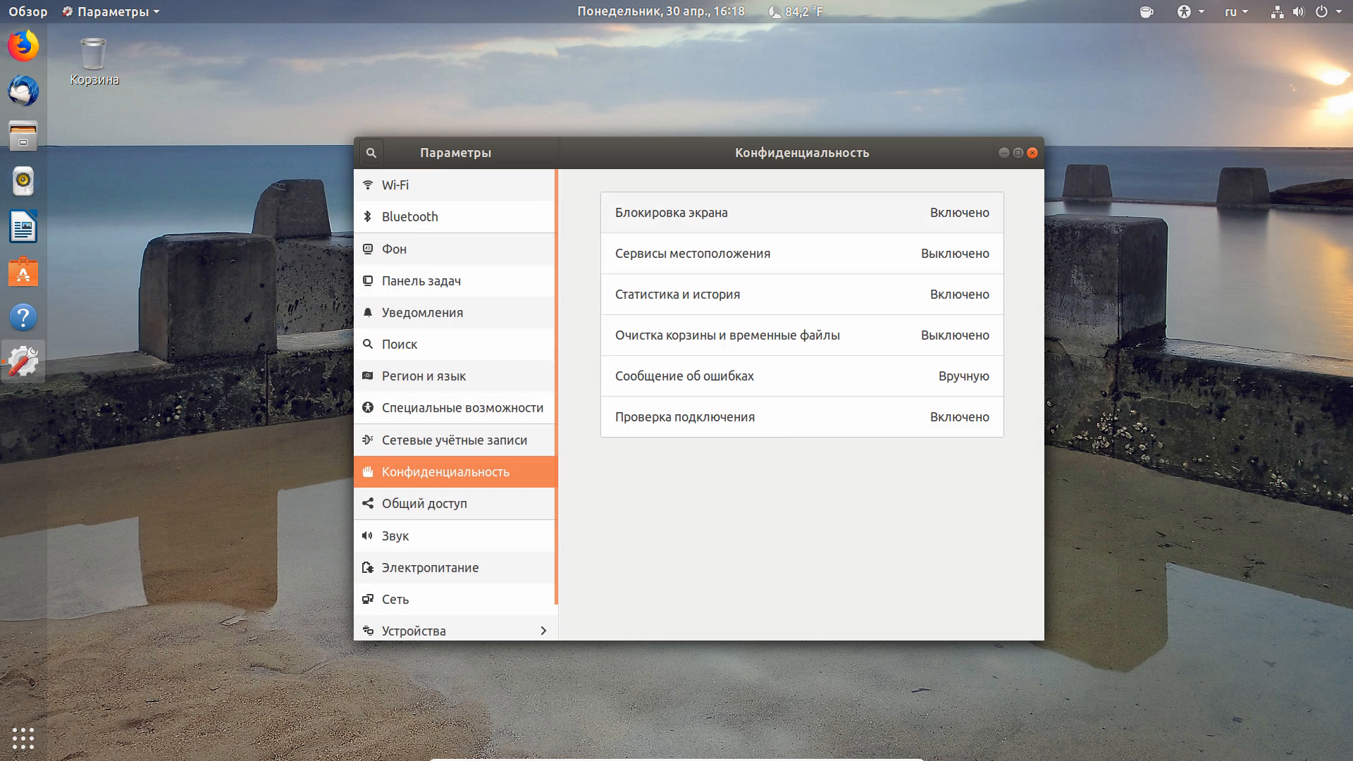Select Панель задач in the sidebar
This screenshot has height=761, width=1353.
455,280
